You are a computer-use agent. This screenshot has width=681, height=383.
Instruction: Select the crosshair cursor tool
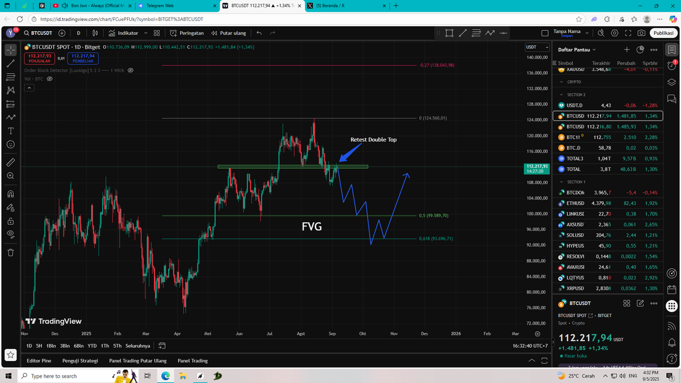11,50
